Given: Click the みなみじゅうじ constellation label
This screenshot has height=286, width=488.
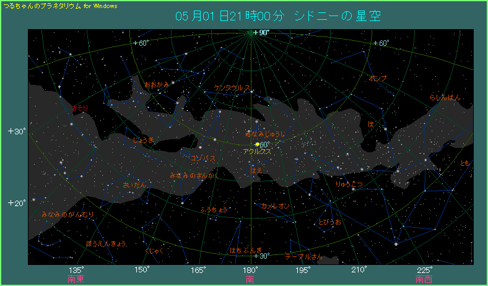Looking at the screenshot, I should click(x=265, y=134).
